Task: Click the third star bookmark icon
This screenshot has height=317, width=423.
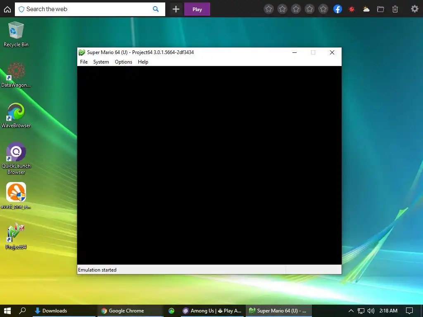Action: [x=296, y=9]
